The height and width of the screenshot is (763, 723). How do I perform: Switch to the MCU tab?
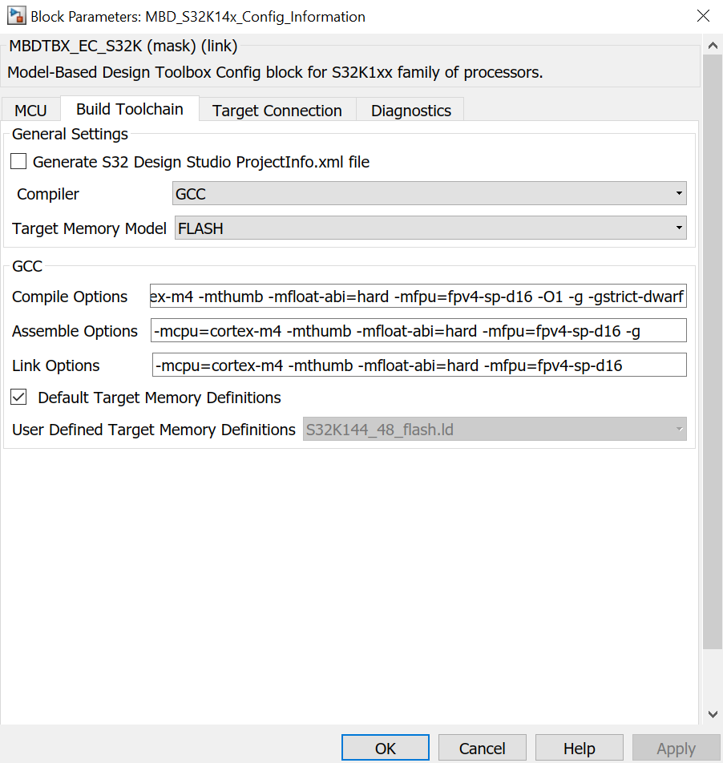[x=30, y=111]
